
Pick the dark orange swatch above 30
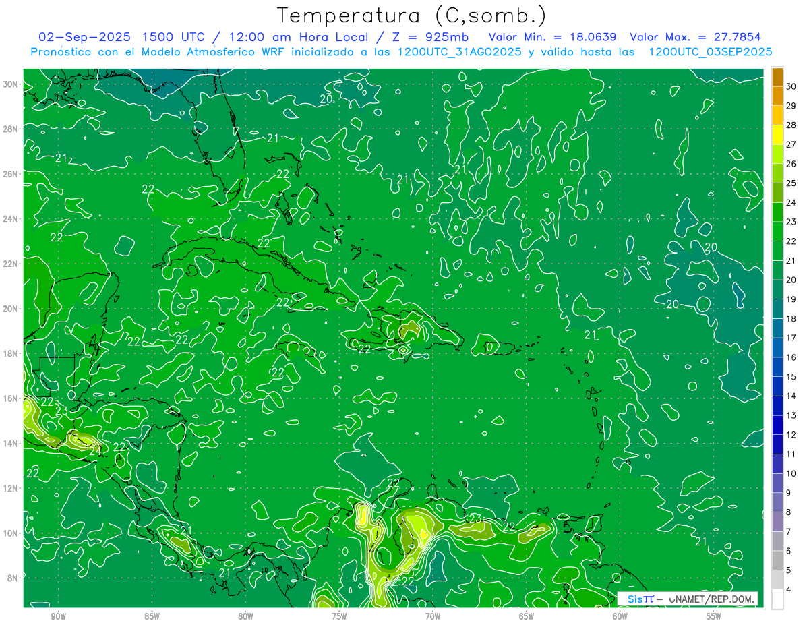click(777, 77)
